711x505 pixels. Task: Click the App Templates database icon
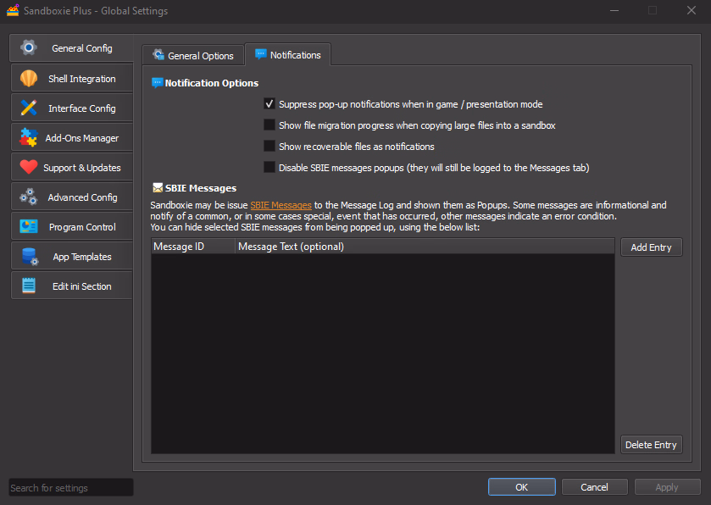click(x=30, y=257)
